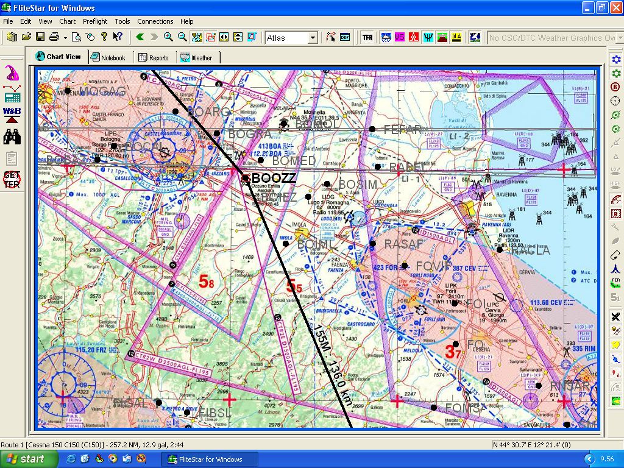This screenshot has width=624, height=468.
Task: Go back with the green arrow
Action: point(140,37)
